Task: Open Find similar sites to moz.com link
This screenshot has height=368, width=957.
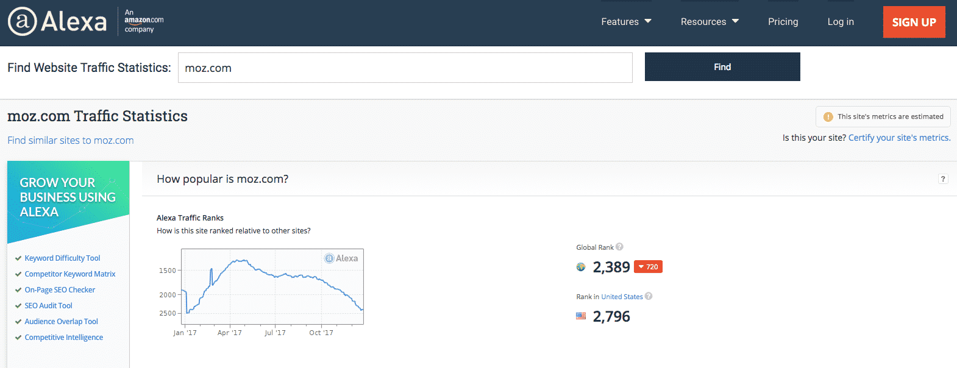Action: click(71, 140)
